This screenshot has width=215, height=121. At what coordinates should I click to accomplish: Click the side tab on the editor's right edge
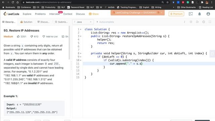pyautogui.click(x=212, y=54)
